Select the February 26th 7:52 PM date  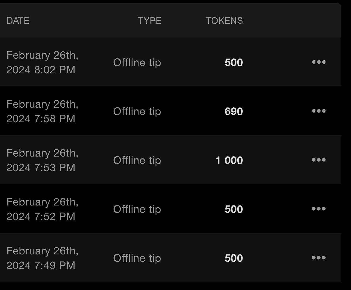[42, 209]
